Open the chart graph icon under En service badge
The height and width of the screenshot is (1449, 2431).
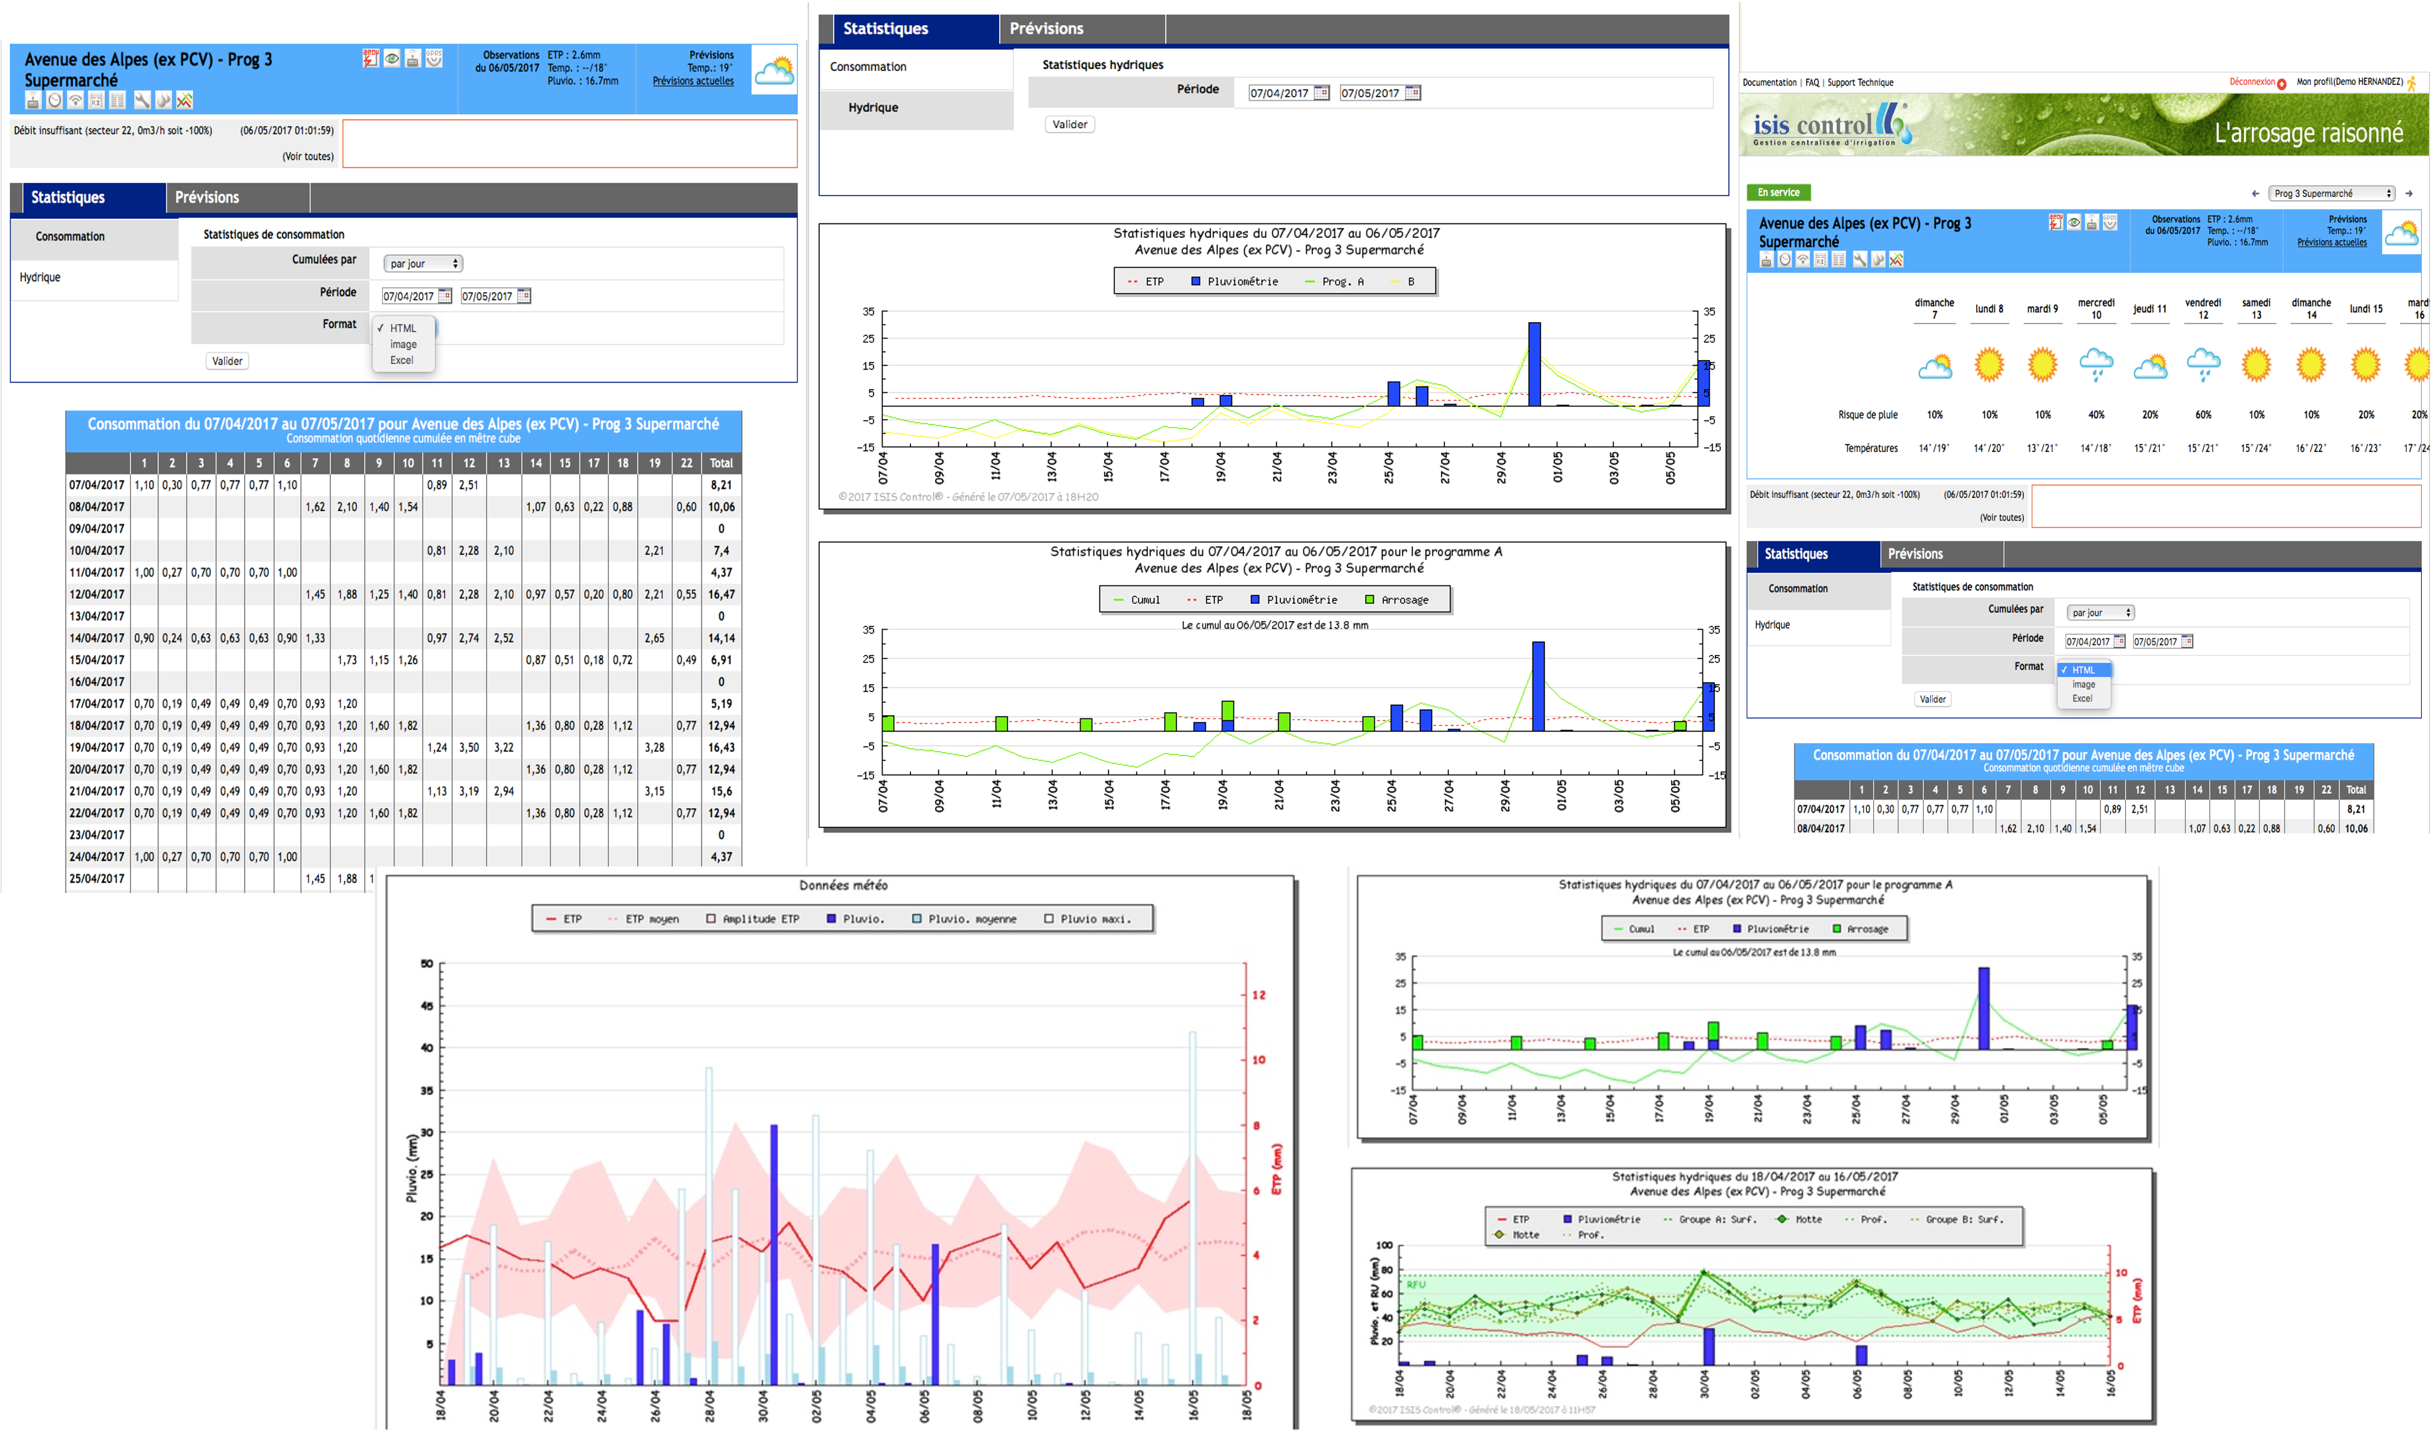(1897, 260)
